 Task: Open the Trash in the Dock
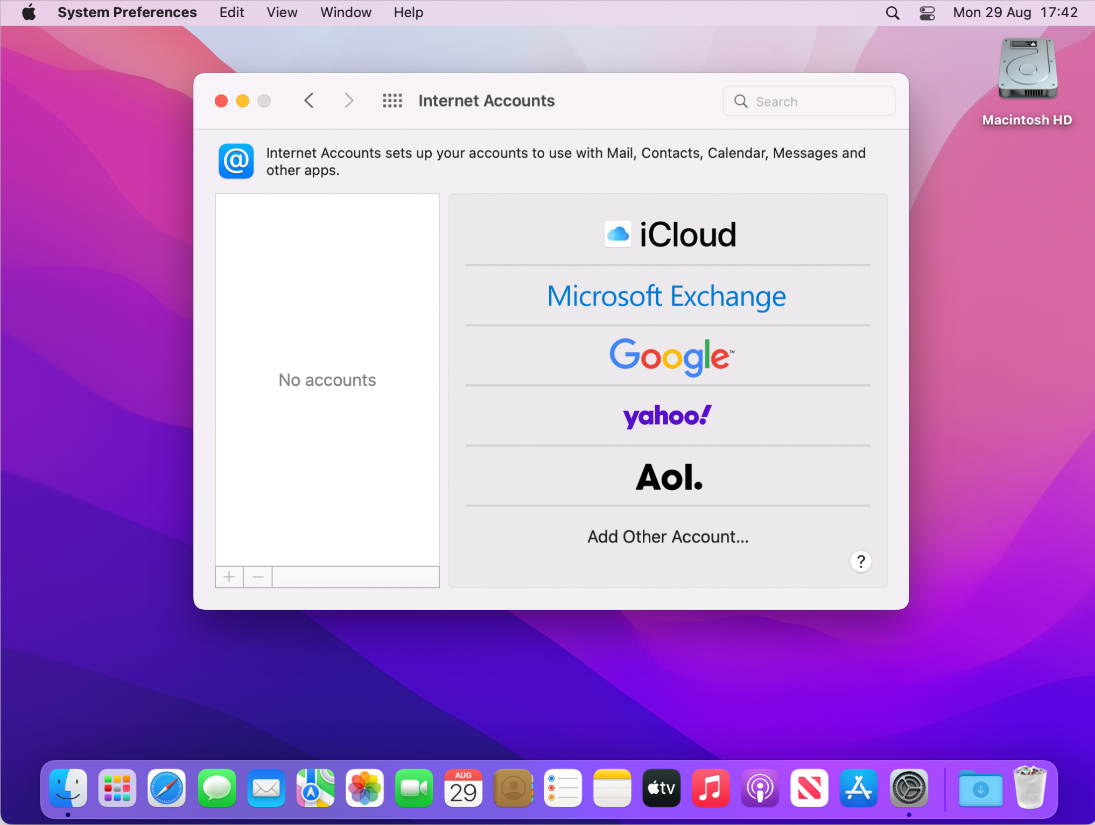tap(1030, 787)
